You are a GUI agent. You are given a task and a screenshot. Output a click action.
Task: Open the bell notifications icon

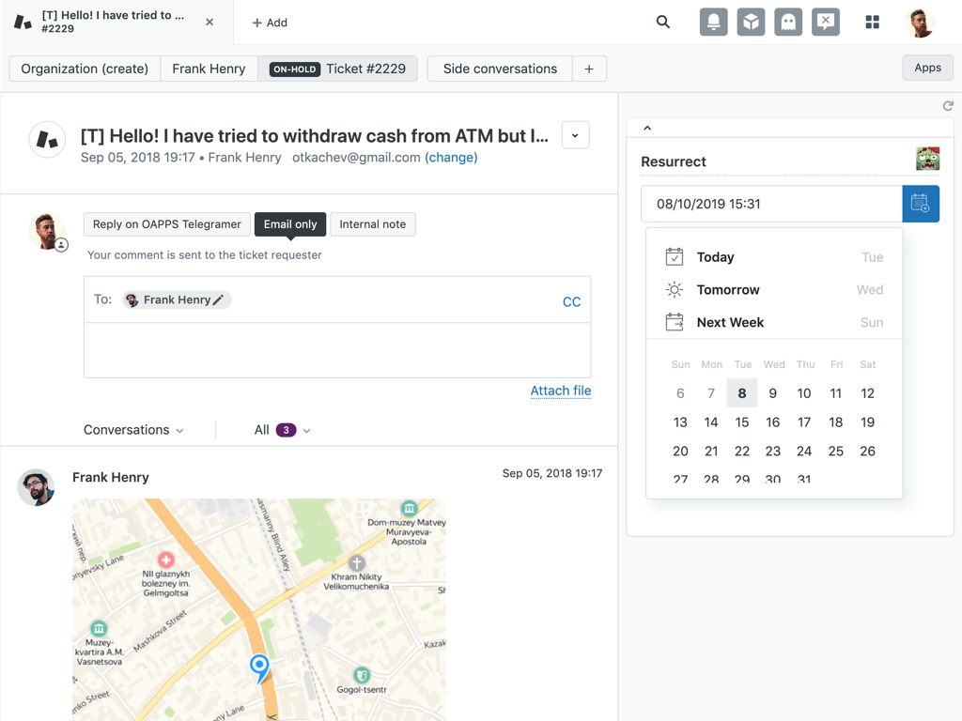713,22
